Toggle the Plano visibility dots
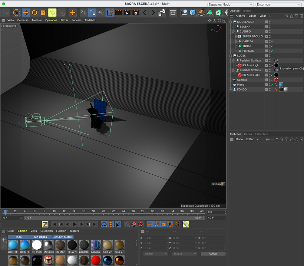This screenshot has height=266, width=304. (x=270, y=85)
